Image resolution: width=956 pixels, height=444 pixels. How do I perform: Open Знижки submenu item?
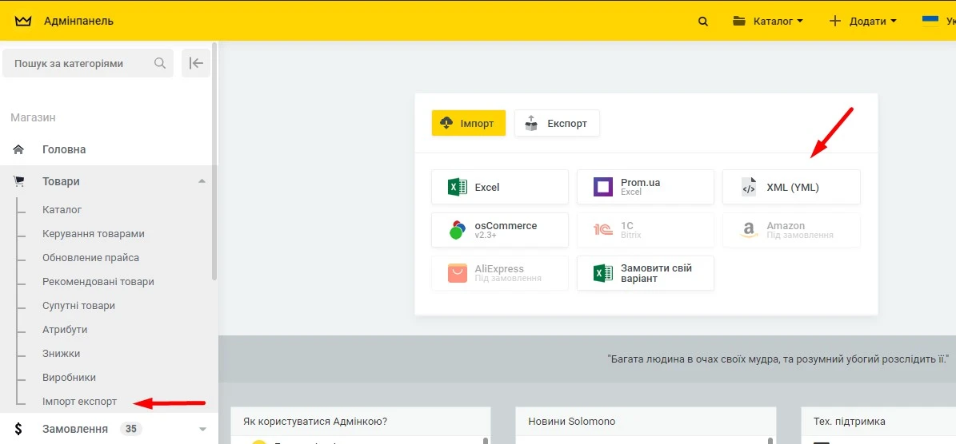click(61, 354)
